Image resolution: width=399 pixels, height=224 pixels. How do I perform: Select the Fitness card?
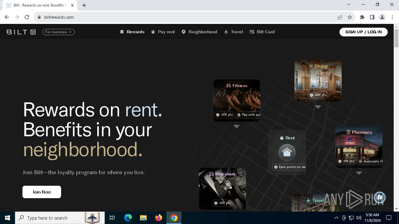point(237,100)
